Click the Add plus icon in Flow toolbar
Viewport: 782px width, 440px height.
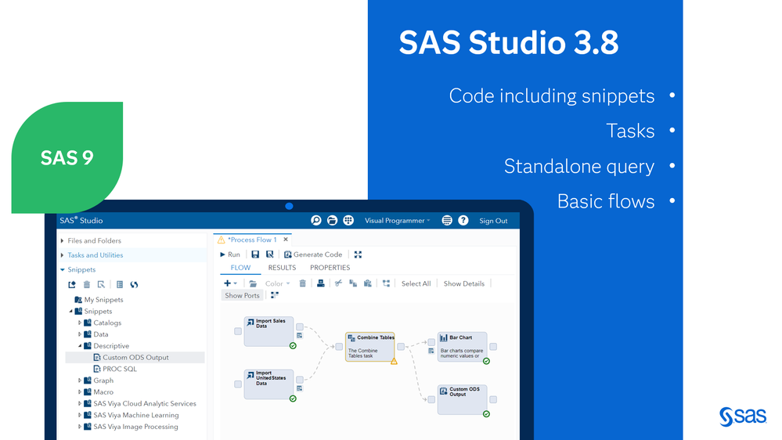[228, 283]
